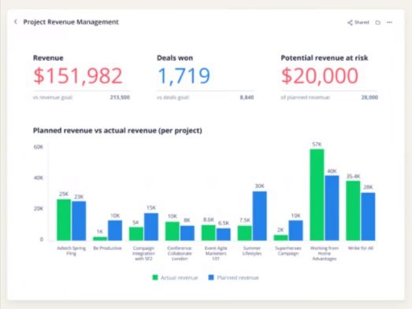Click the folder icon in the header

pos(378,23)
